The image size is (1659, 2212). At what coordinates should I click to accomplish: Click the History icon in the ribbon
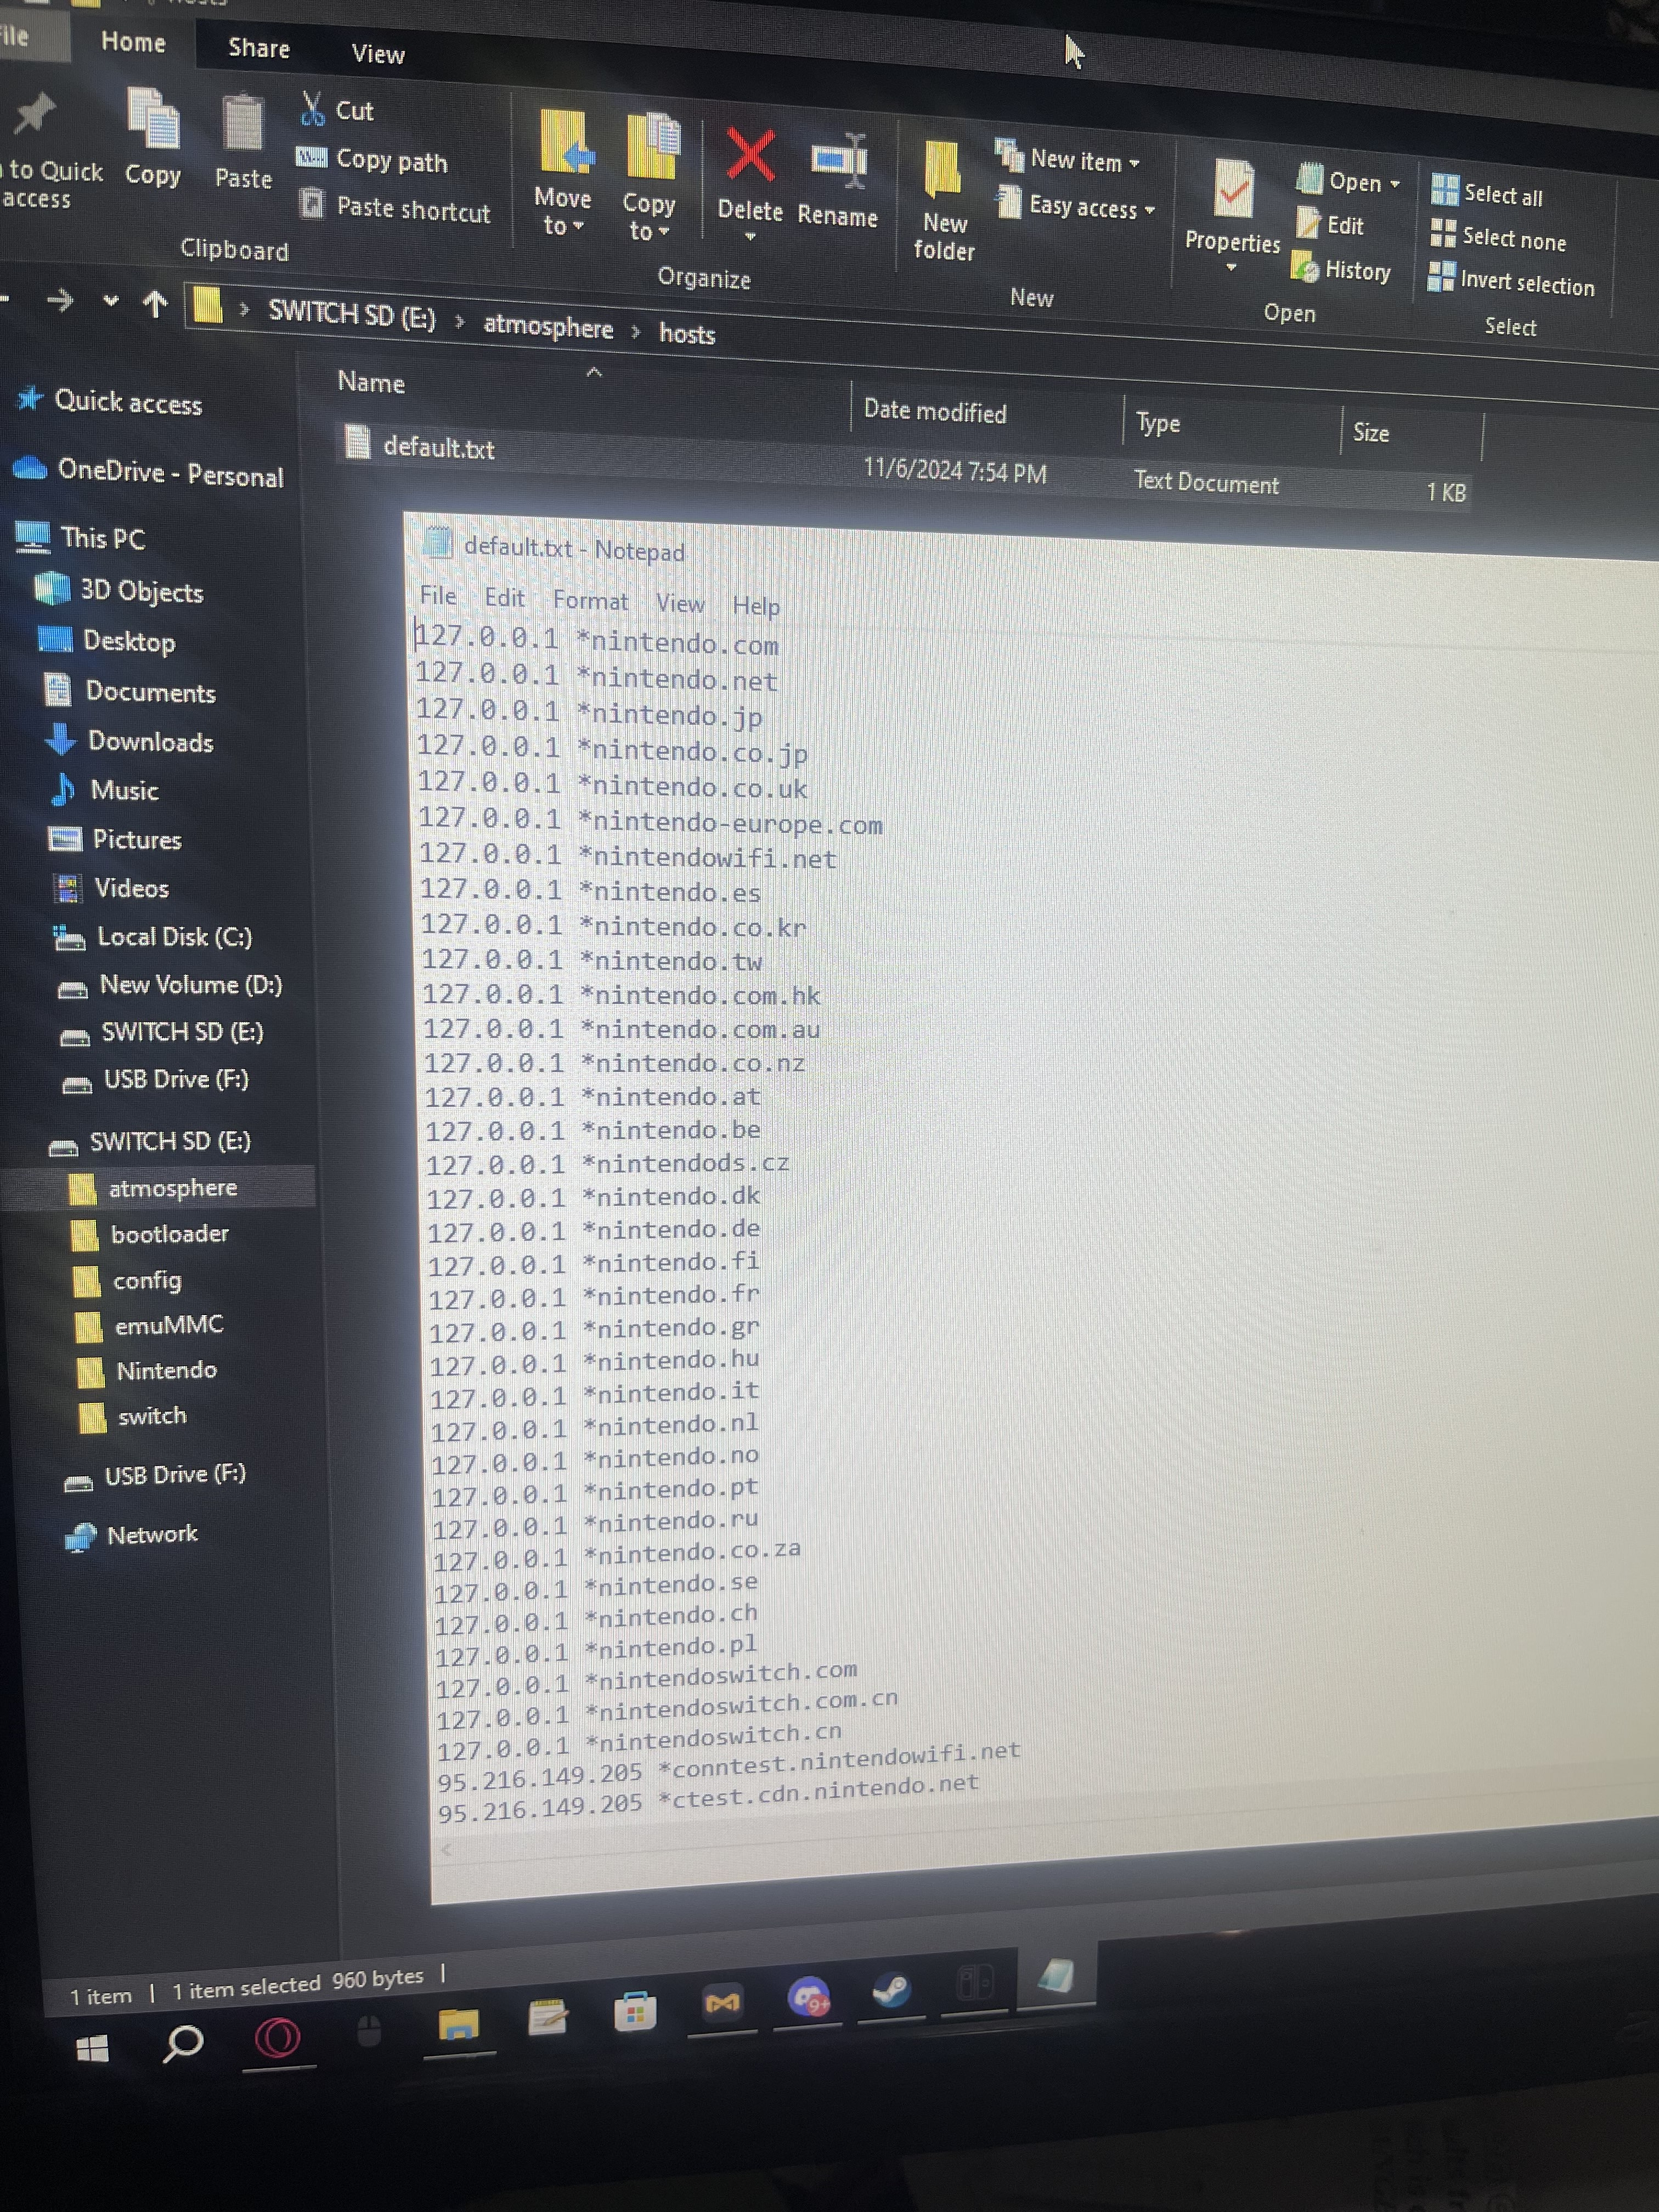point(1305,267)
